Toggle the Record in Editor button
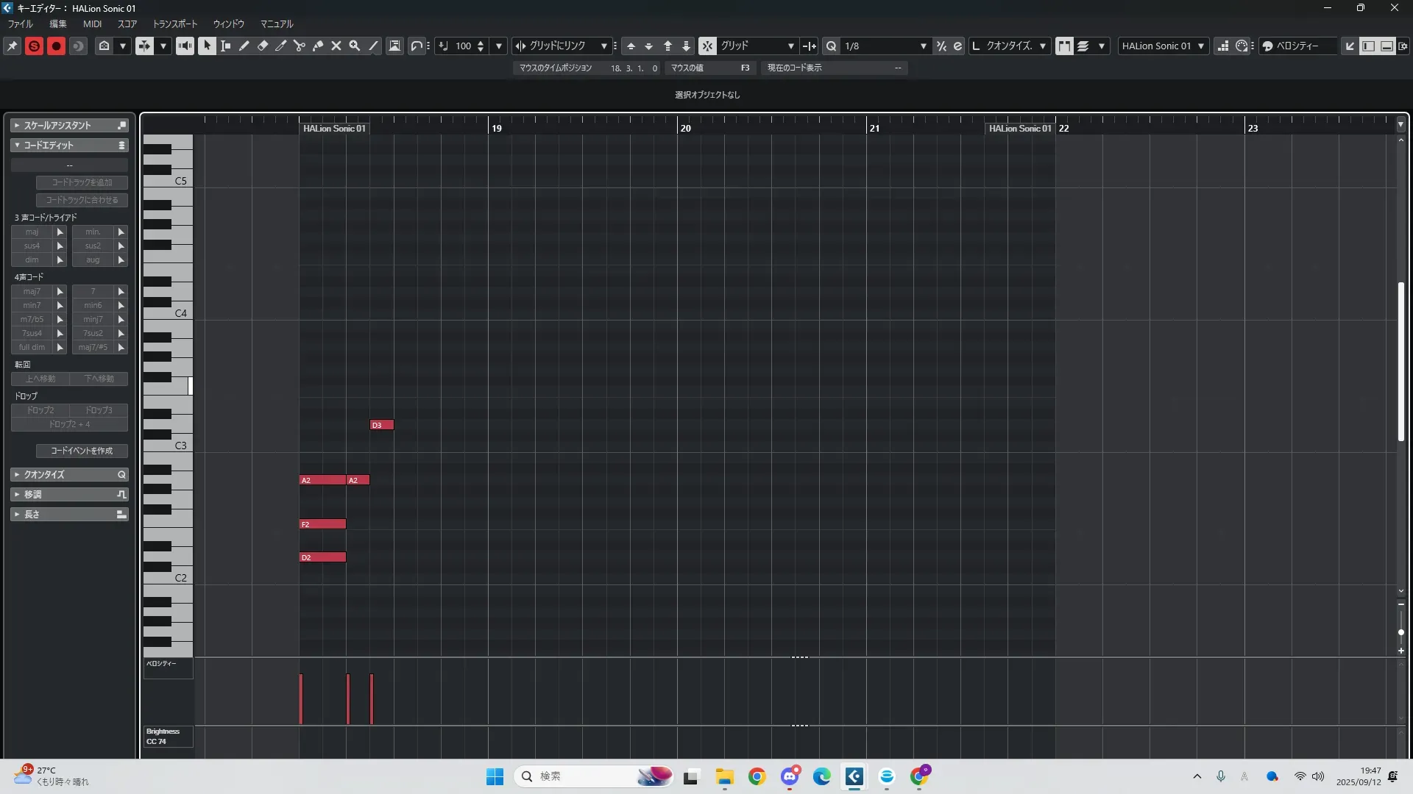1413x794 pixels. tap(56, 46)
